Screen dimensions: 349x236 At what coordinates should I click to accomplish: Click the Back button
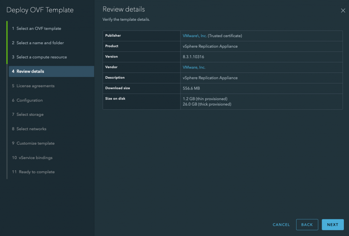pos(307,225)
